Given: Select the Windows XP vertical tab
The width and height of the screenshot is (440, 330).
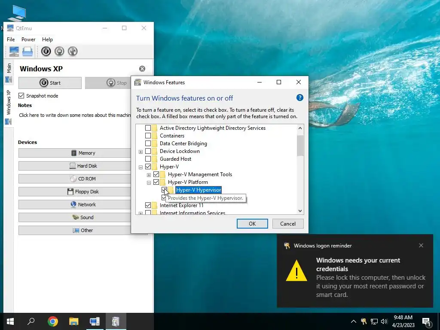Looking at the screenshot, I should [9, 107].
